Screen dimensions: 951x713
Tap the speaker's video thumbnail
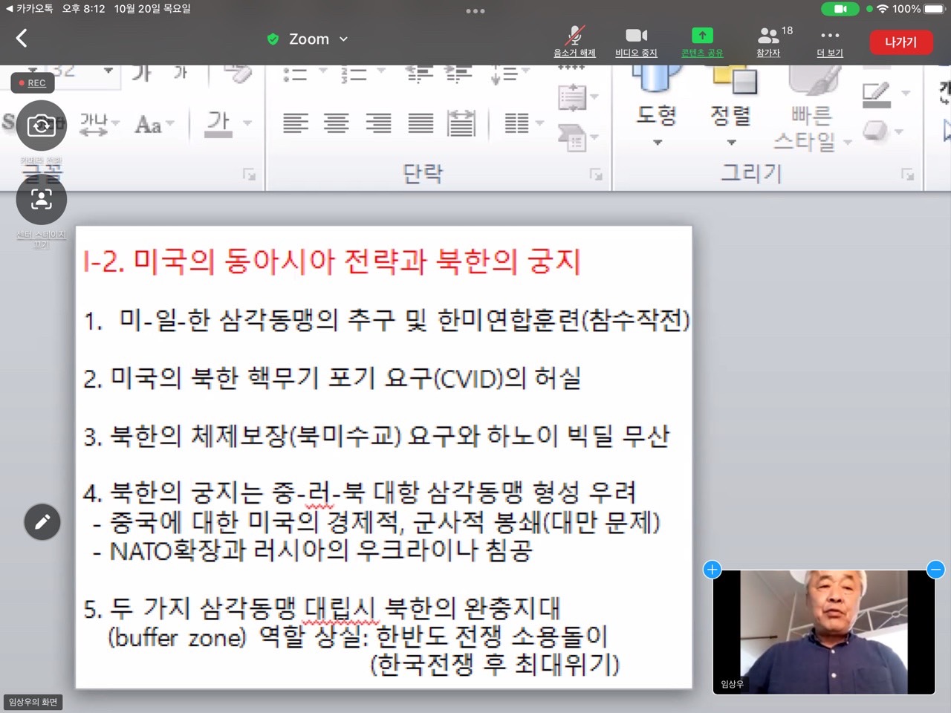pos(823,632)
